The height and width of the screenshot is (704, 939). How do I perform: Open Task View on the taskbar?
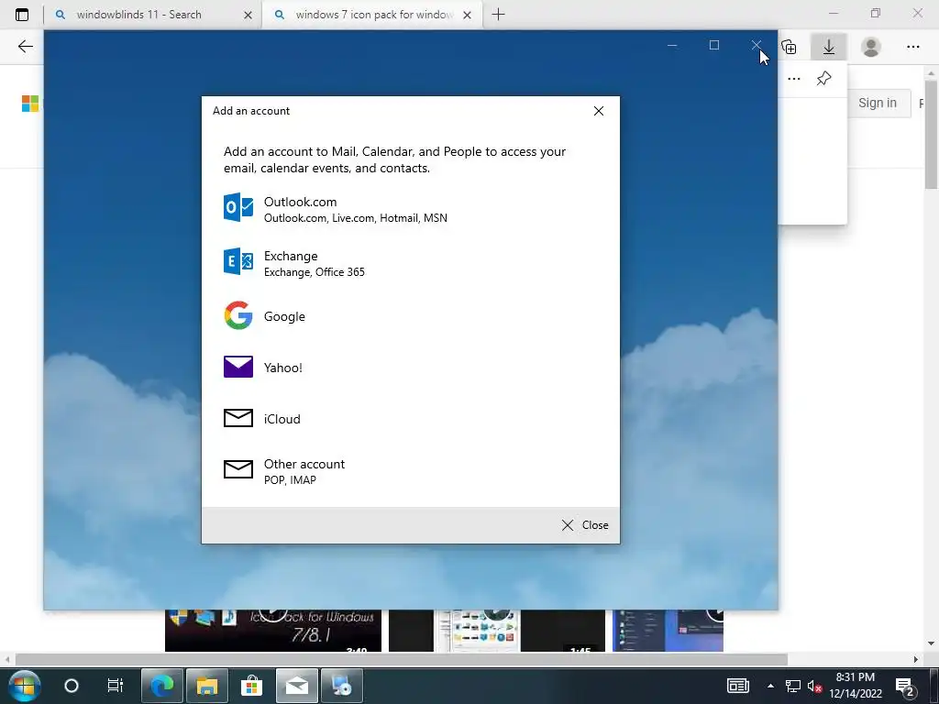115,686
